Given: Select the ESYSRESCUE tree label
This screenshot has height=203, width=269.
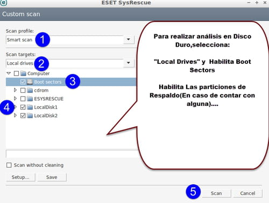Looking at the screenshot, I should (49, 99).
